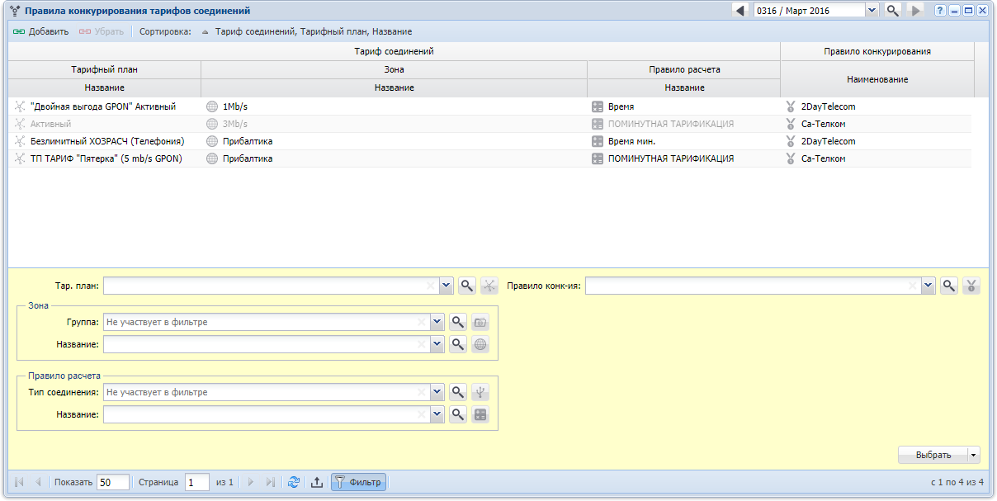The image size is (997, 501).
Task: Click the record counter с 1 по 4 из 4
Action: coord(957,483)
